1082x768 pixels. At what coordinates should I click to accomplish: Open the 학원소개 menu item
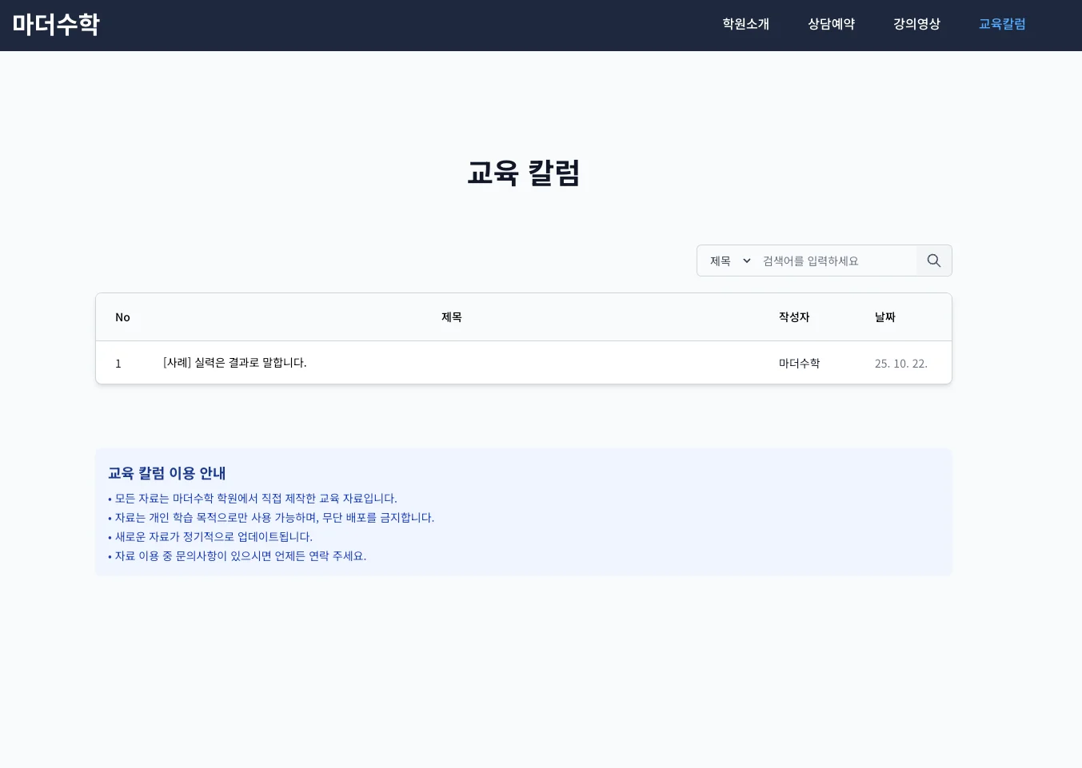tap(745, 24)
